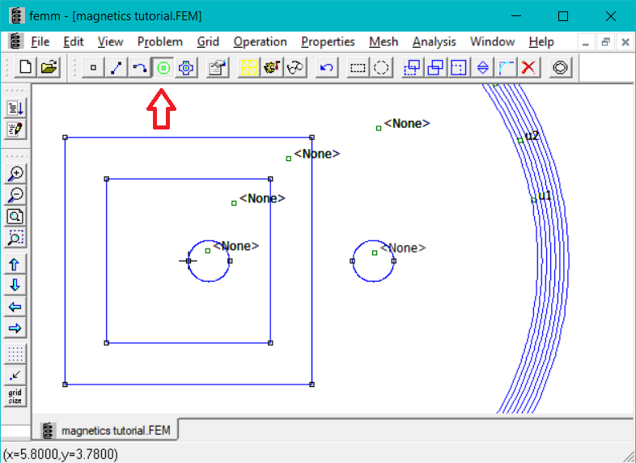
Task: Open the Properties menu
Action: pyautogui.click(x=328, y=41)
